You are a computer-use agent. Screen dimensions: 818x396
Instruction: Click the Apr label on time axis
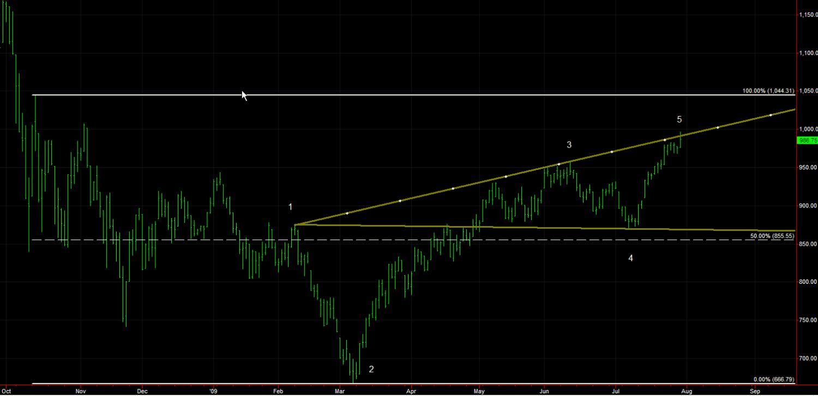click(x=411, y=391)
